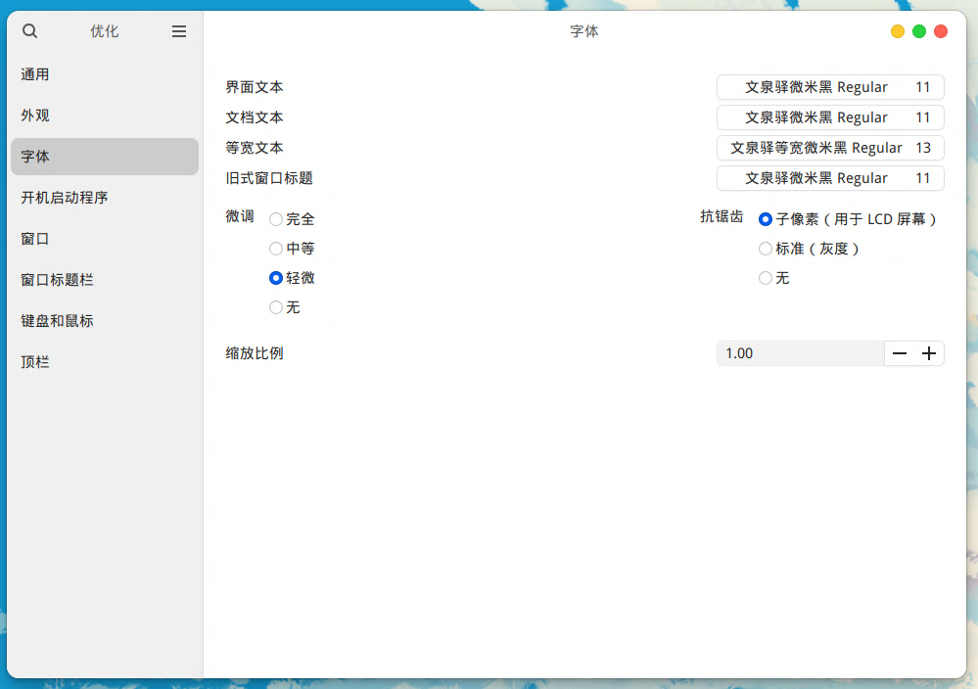Image resolution: width=978 pixels, height=689 pixels.
Task: Open the 旧式窗口标题 font picker
Action: pos(829,178)
